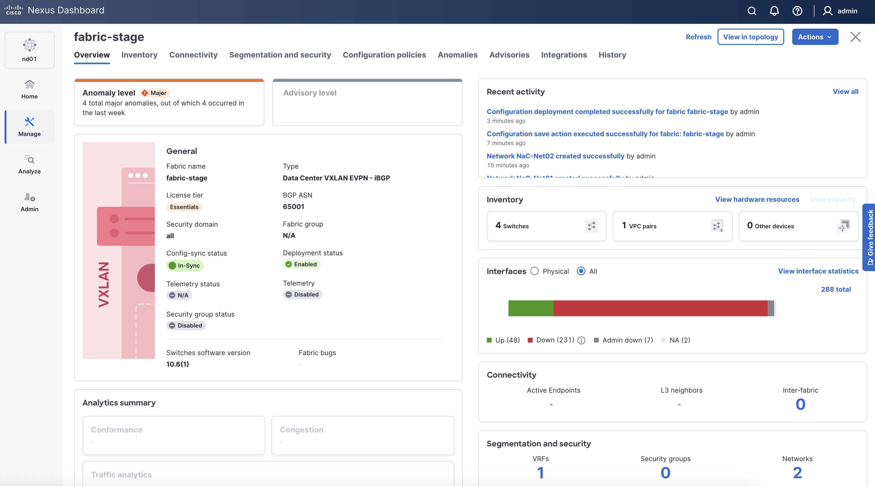Select the All interfaces radio button
Viewport: 875px width, 486px height.
581,271
